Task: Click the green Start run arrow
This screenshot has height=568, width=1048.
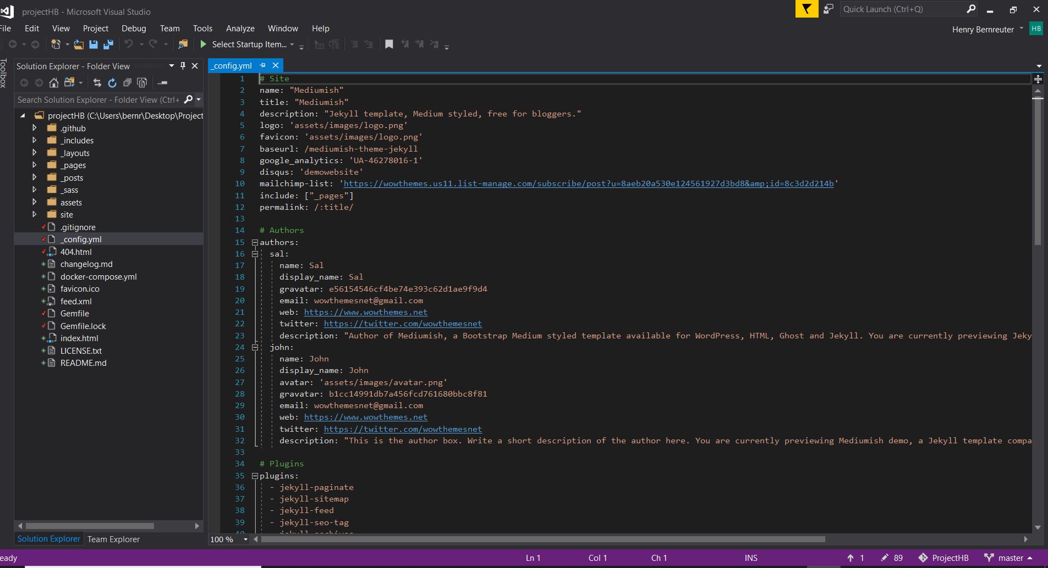Action: pos(203,44)
